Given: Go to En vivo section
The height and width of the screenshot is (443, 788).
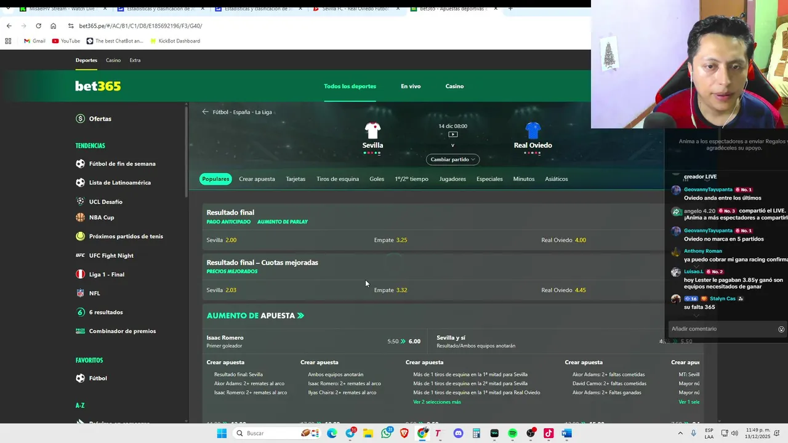Looking at the screenshot, I should click(x=411, y=86).
